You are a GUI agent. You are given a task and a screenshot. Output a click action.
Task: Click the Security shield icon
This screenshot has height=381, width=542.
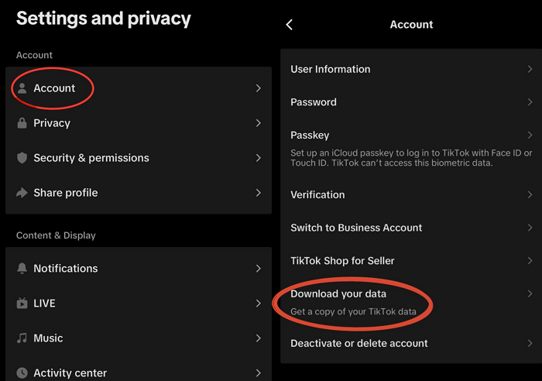[x=22, y=158]
